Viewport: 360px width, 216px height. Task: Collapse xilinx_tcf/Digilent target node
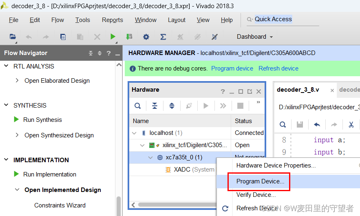point(142,145)
